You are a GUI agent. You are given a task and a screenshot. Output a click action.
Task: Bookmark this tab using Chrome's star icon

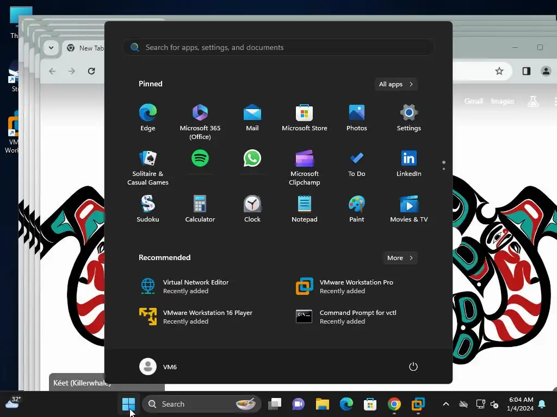tap(499, 71)
